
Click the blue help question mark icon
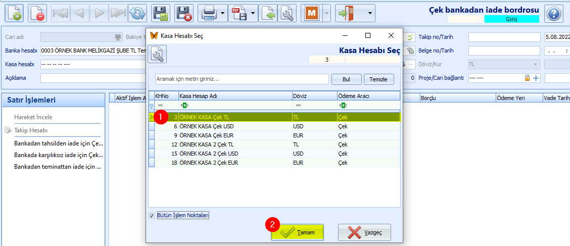coord(554,13)
